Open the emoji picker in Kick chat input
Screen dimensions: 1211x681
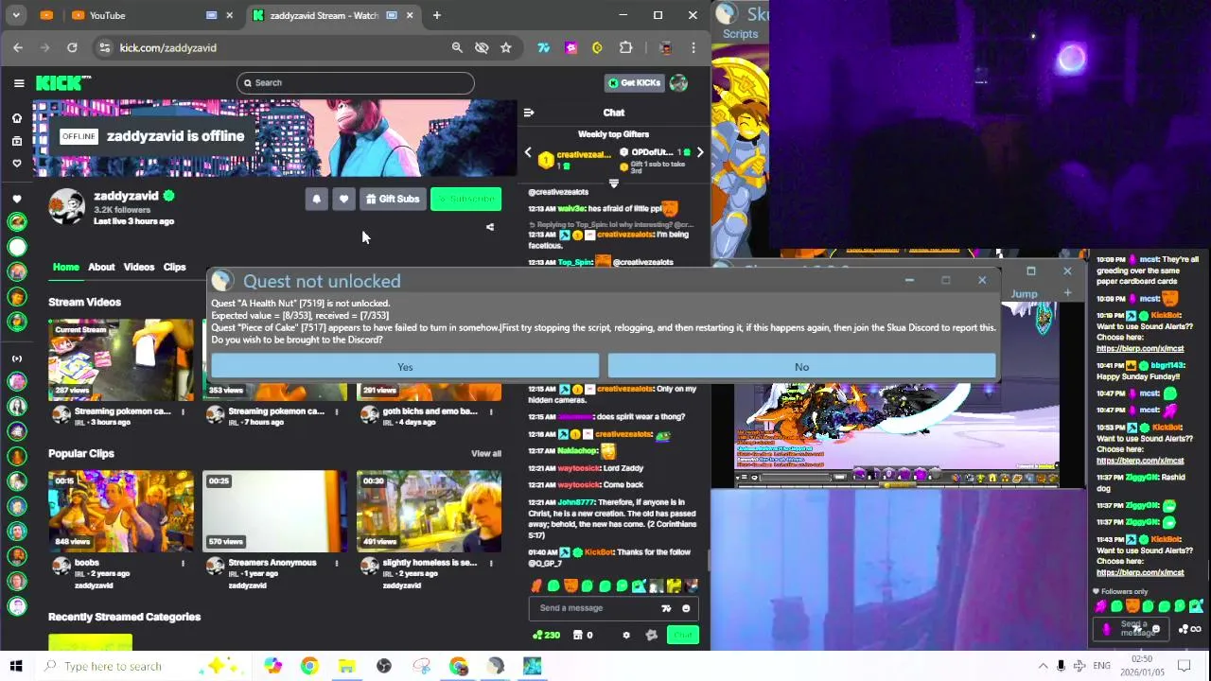tap(686, 608)
